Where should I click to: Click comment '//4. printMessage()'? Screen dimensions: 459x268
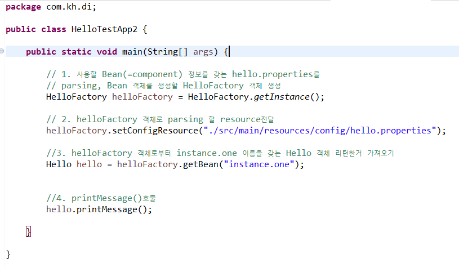click(101, 198)
